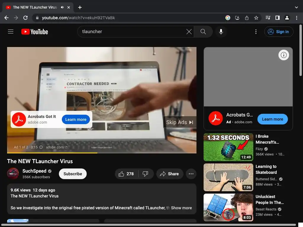Viewport: 303px width, 227px height.
Task: Open the YouTube hamburger guide menu
Action: pyautogui.click(x=11, y=31)
